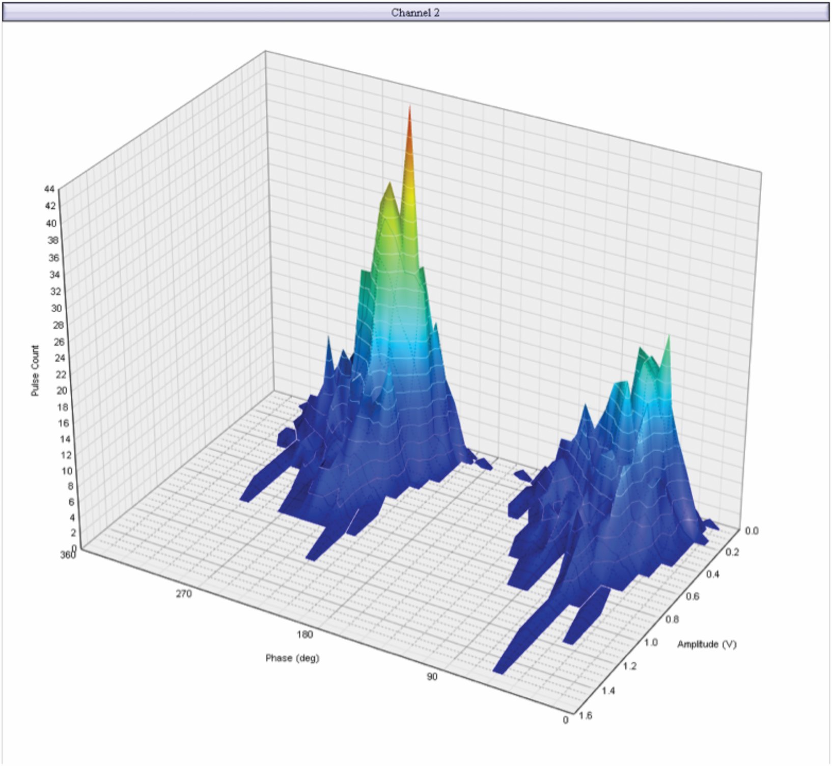This screenshot has width=832, height=766.
Task: Click the 270 tick on Phase axis
Action: (x=184, y=593)
